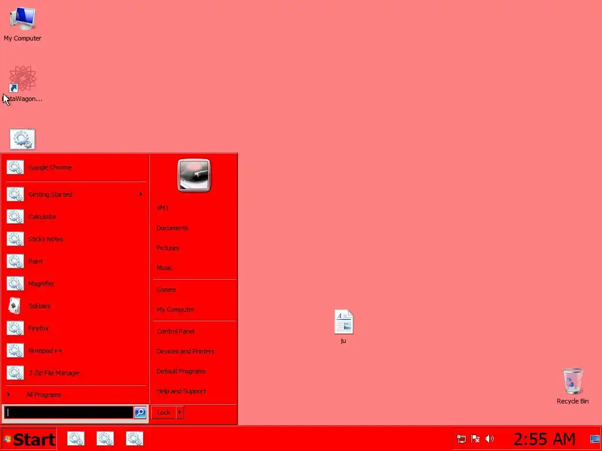Click third pinned taskbar gear icon
The image size is (602, 451).
(135, 439)
